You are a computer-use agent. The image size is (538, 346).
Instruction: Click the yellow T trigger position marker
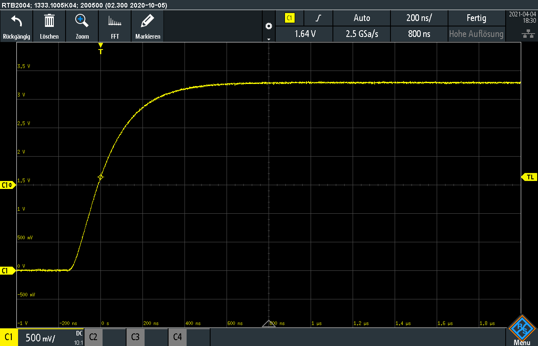click(x=100, y=49)
